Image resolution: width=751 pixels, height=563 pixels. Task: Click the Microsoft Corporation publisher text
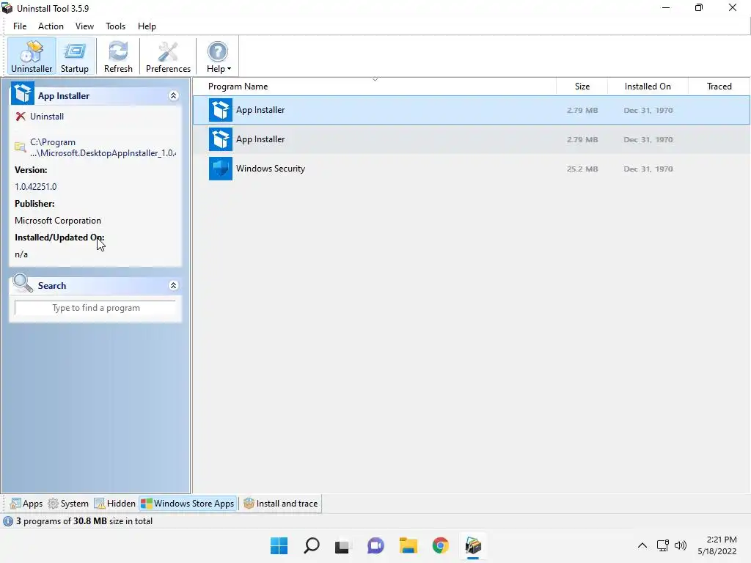[x=58, y=221]
